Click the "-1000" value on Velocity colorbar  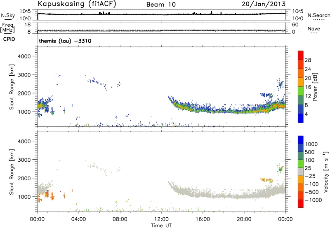pyautogui.click(x=313, y=200)
